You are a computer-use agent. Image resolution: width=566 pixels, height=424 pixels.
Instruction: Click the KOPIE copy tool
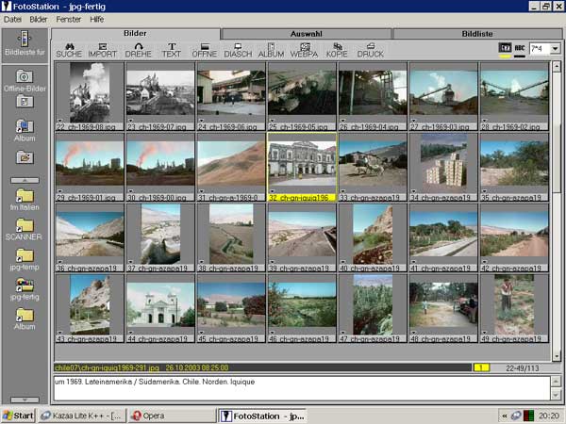[337, 49]
